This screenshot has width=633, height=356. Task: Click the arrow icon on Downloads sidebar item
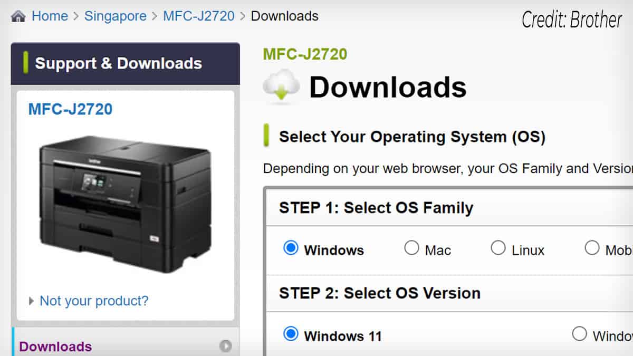226,347
